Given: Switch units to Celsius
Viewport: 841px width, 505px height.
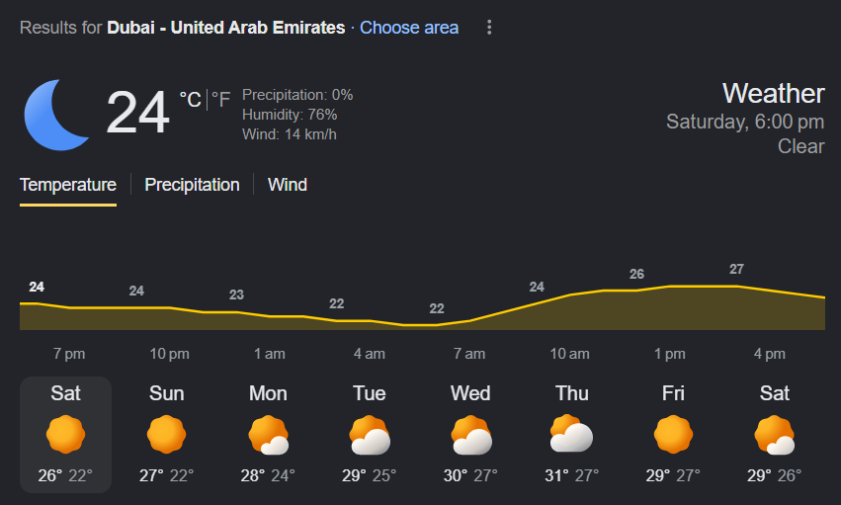Looking at the screenshot, I should click(190, 99).
